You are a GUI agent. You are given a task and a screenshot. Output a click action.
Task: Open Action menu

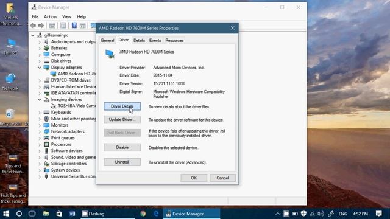[50, 16]
